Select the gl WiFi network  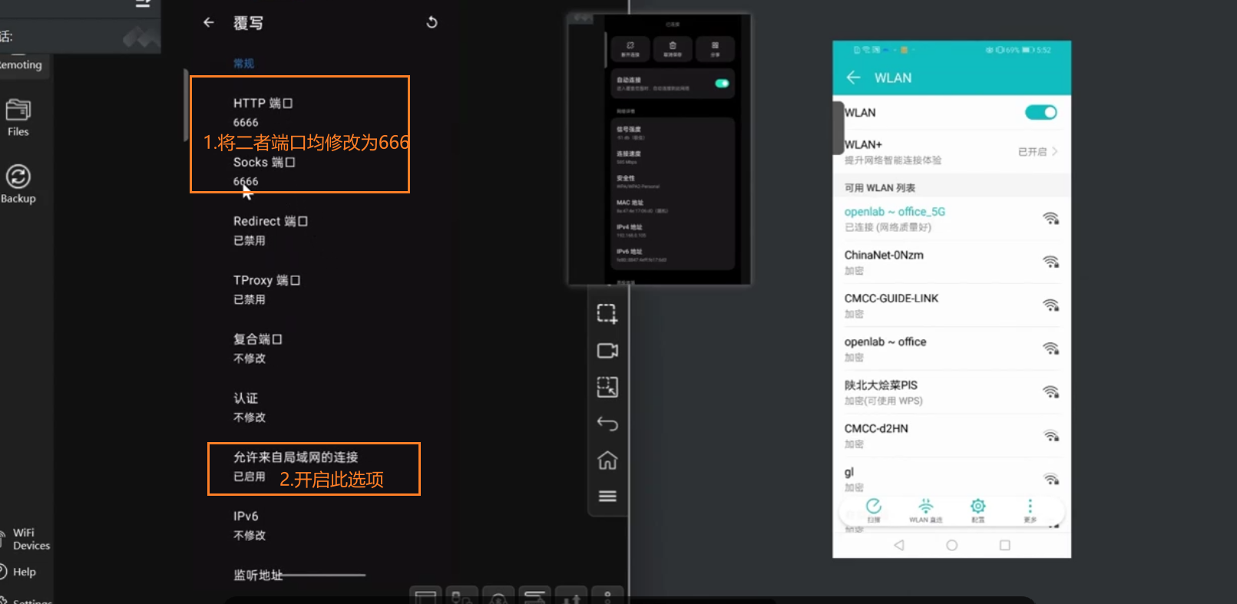951,479
